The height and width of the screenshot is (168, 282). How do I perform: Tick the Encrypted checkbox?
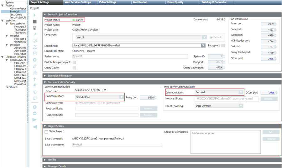(223, 45)
